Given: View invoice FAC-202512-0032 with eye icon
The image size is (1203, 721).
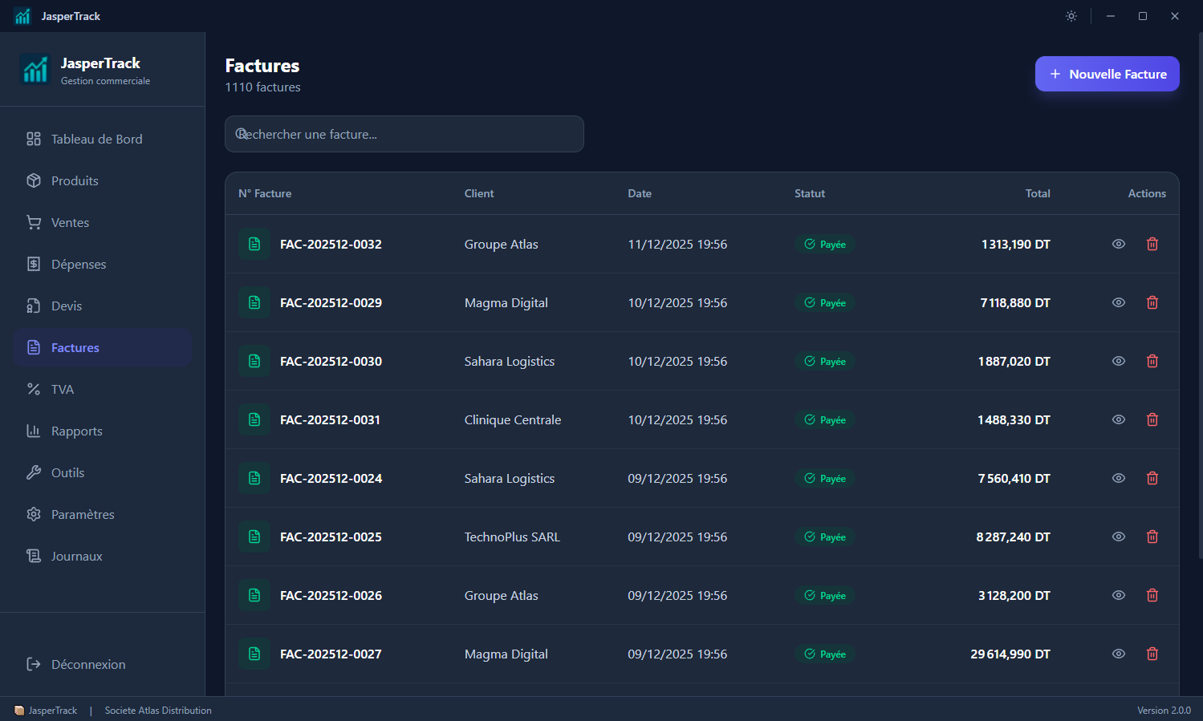Looking at the screenshot, I should [1119, 244].
